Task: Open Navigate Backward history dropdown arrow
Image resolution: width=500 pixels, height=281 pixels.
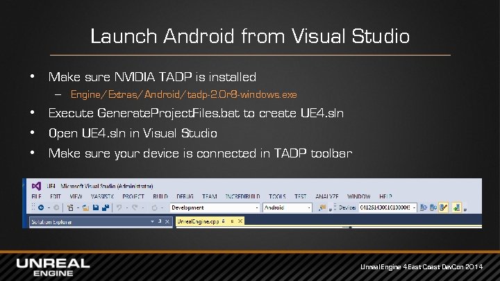Action: click(x=49, y=208)
